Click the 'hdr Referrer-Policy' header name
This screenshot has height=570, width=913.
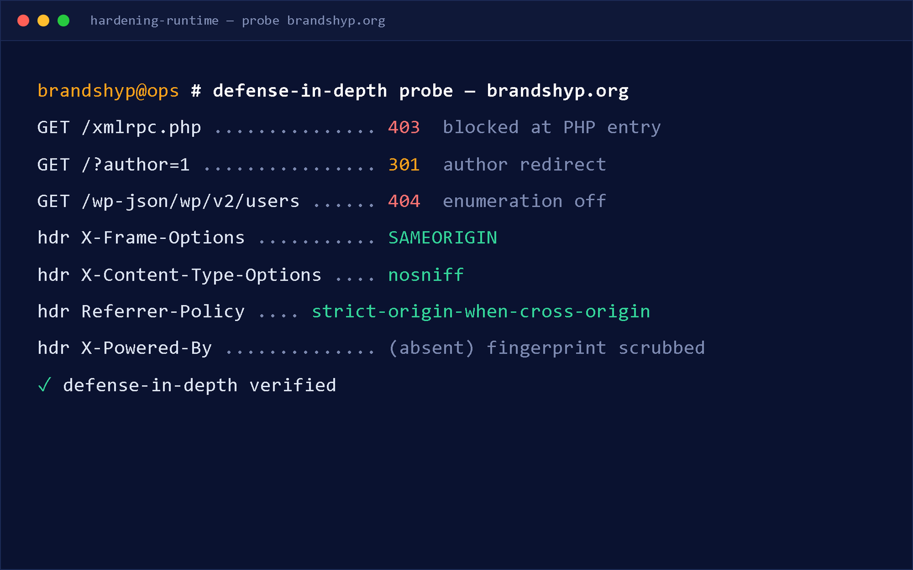click(x=141, y=311)
